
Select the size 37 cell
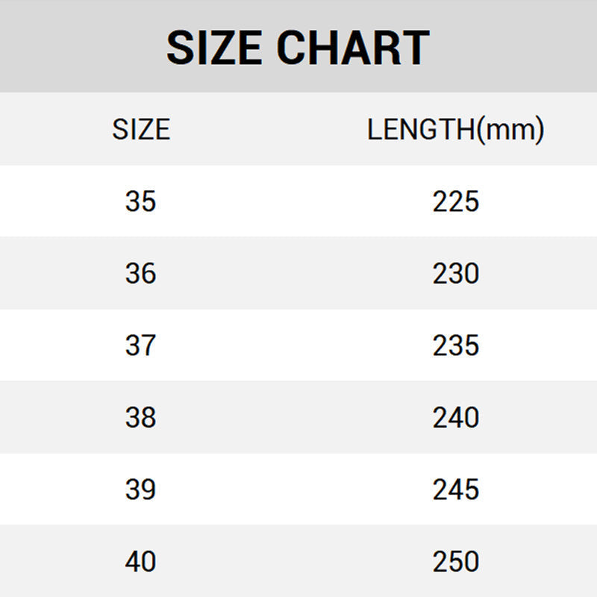point(140,346)
